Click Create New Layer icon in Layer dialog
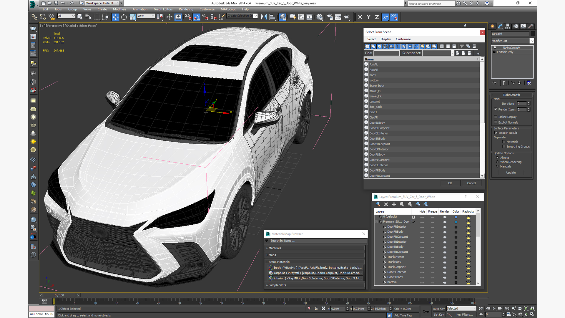 pos(378,204)
